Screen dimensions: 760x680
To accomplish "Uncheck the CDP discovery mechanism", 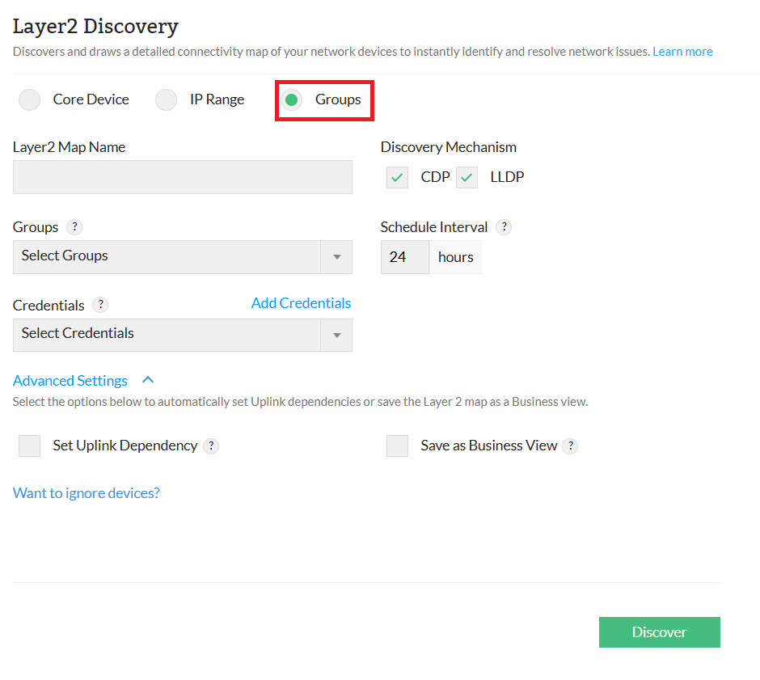I will pyautogui.click(x=397, y=177).
